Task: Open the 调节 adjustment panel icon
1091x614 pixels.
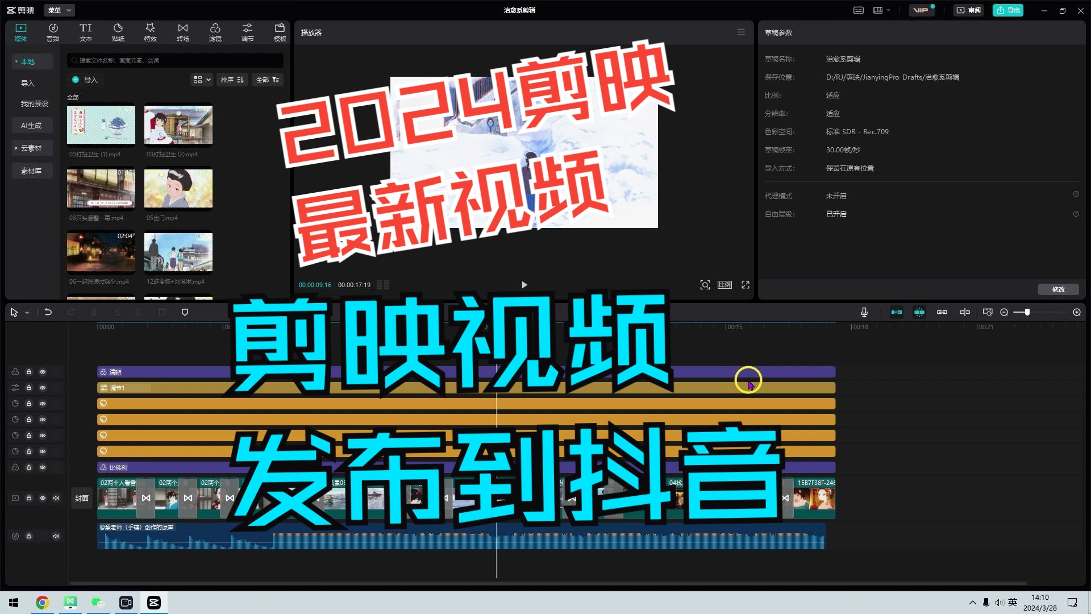Action: coord(247,32)
